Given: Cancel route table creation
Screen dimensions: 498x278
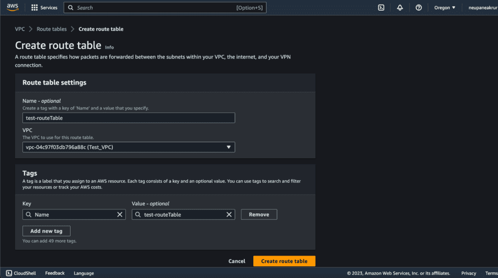Looking at the screenshot, I should [237, 261].
